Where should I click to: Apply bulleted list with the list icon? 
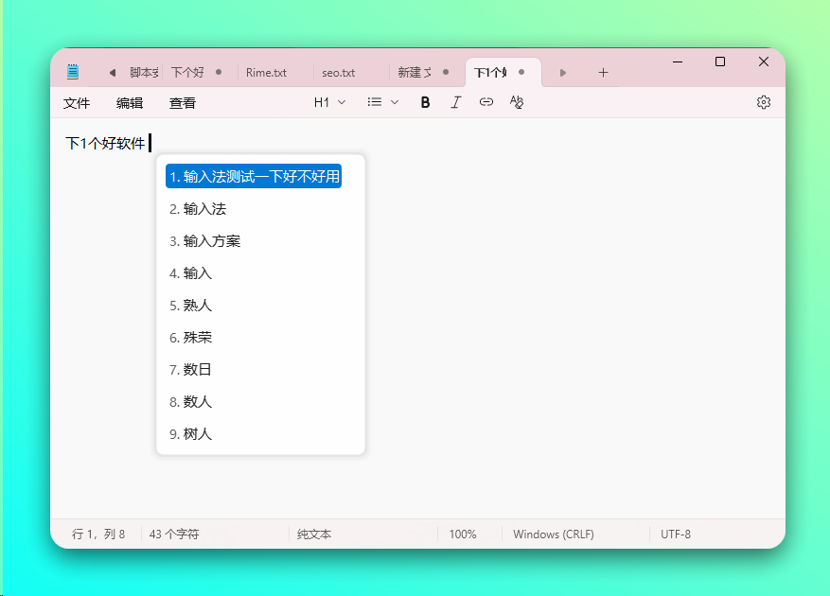[373, 102]
